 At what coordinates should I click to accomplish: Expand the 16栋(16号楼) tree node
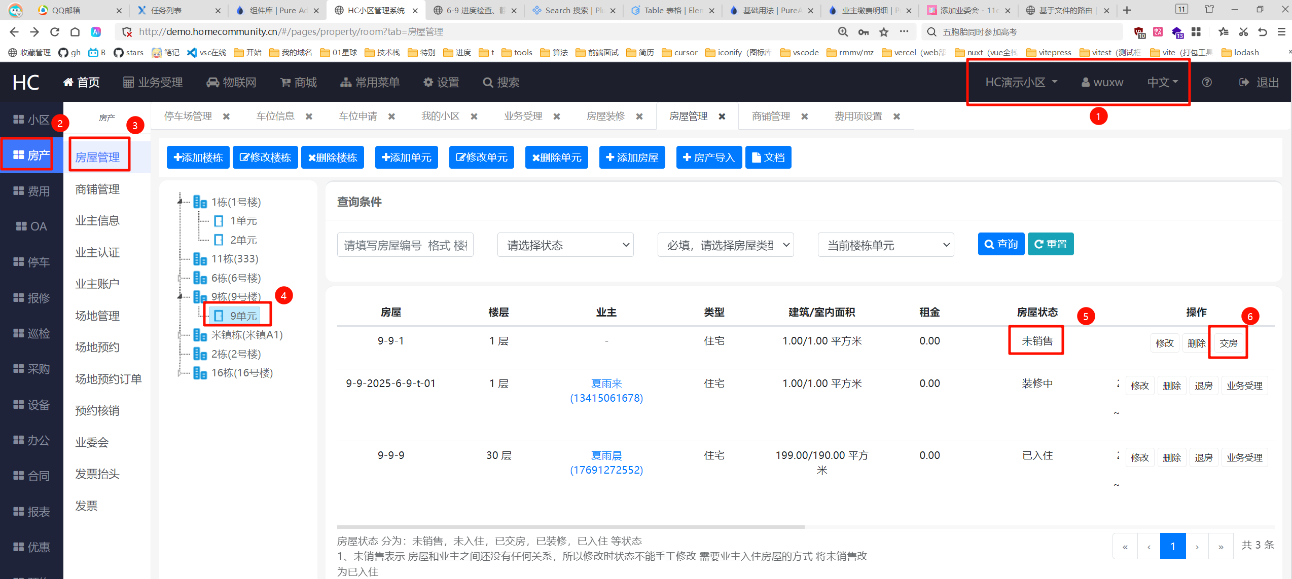coord(180,373)
